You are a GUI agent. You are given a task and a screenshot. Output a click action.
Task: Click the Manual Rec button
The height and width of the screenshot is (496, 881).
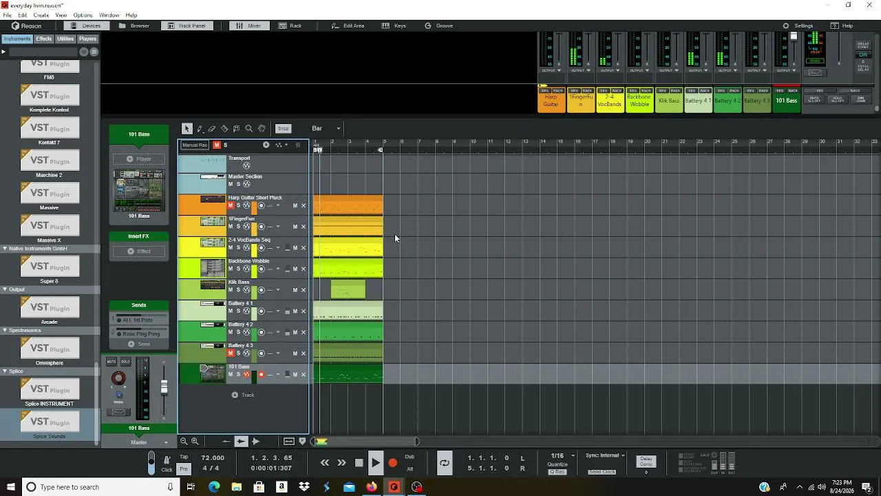click(x=195, y=145)
